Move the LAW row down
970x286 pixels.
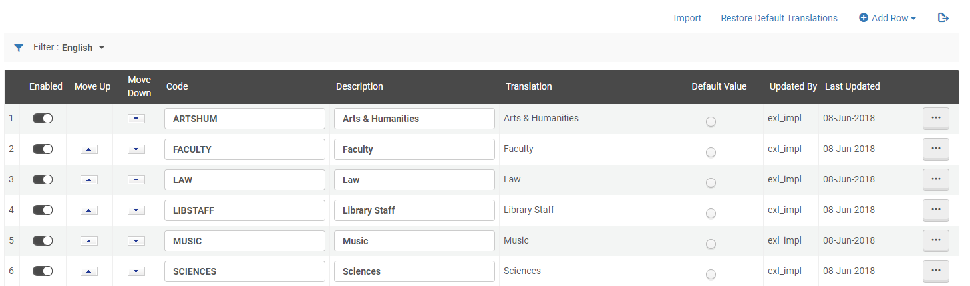pyautogui.click(x=136, y=180)
